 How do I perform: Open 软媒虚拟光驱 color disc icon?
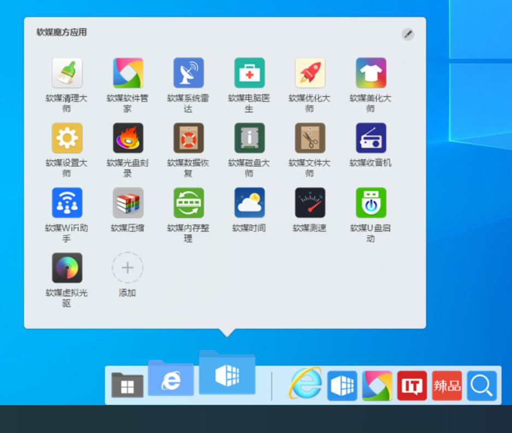coord(67,268)
